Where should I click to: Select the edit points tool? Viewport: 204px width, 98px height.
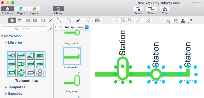pos(88,20)
